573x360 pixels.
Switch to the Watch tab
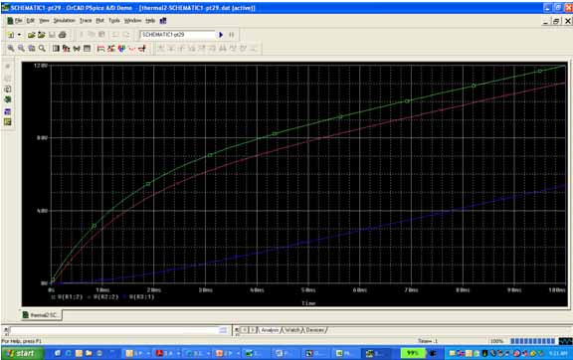click(x=292, y=330)
